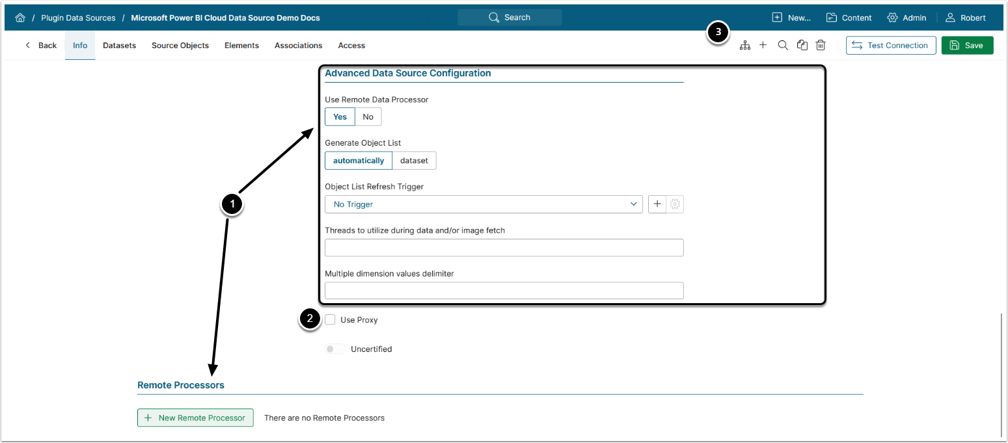
Task: Click the Advanced Data Source Configuration heading
Action: (x=408, y=74)
